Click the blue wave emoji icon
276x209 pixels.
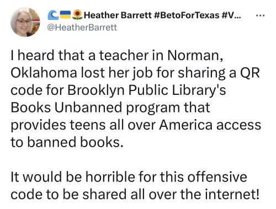[53, 15]
